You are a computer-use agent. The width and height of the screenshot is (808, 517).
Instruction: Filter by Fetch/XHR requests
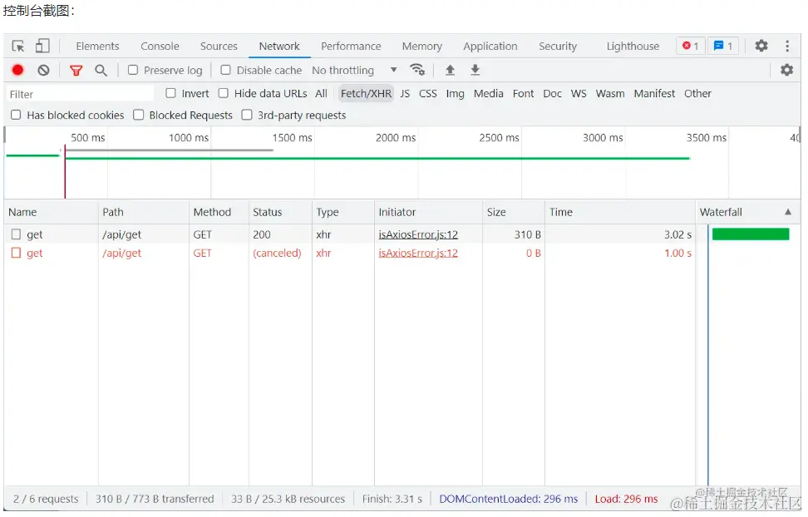(x=366, y=93)
